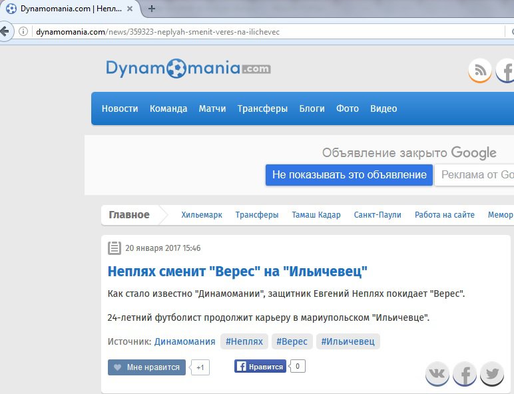Open a new browser tab
This screenshot has height=394, width=514.
point(152,9)
